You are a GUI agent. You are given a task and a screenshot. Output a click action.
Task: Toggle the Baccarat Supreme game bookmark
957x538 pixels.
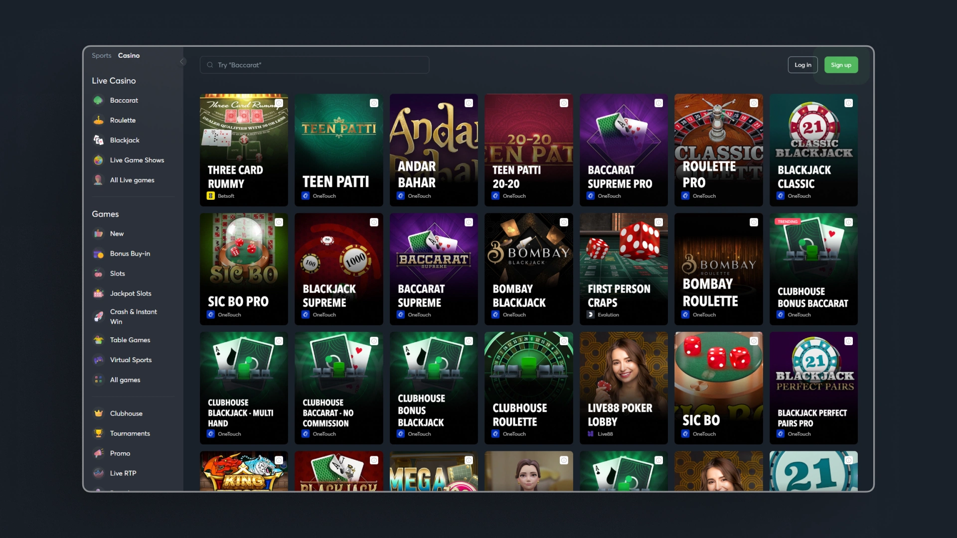click(x=469, y=221)
